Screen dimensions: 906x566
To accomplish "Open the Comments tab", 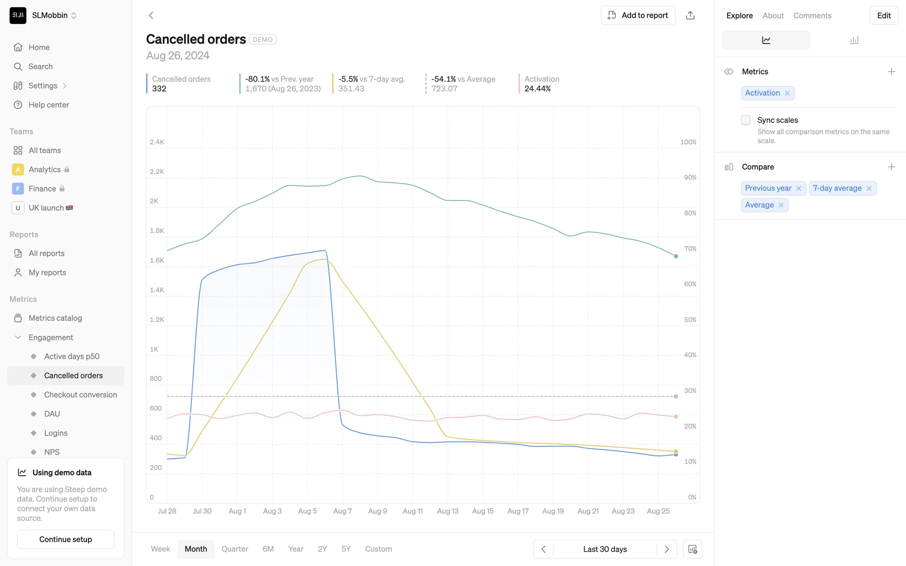I will [x=812, y=16].
